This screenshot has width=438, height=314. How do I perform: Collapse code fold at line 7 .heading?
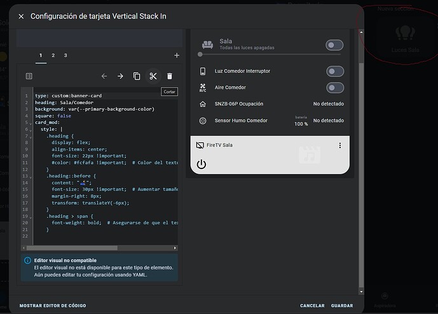31,137
